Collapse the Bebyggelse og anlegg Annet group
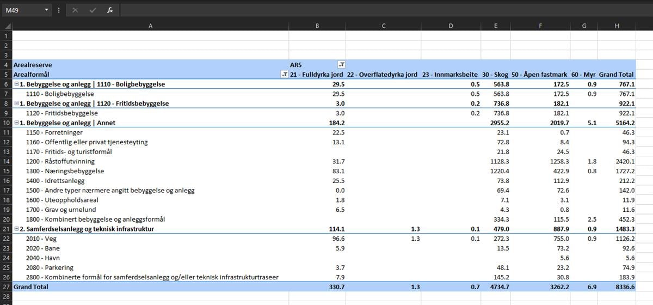 (16, 123)
